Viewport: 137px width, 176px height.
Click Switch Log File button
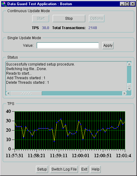64,169
